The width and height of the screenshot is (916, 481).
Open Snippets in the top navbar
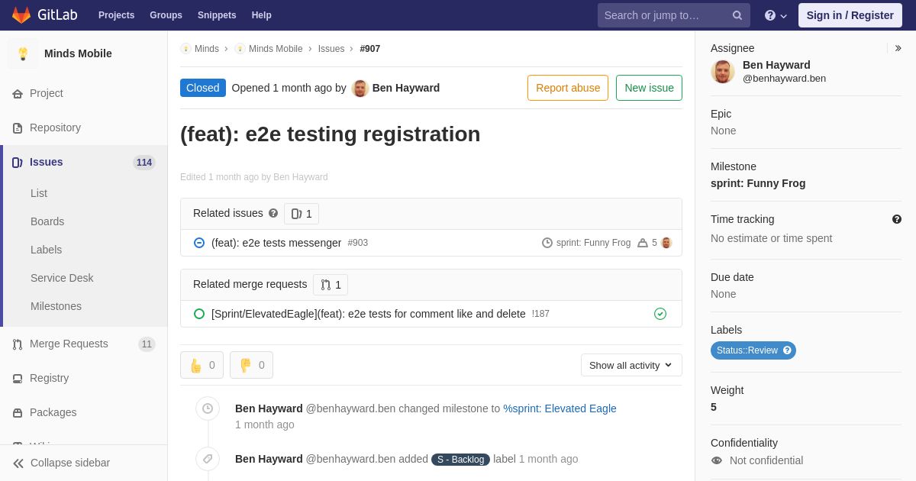click(217, 15)
